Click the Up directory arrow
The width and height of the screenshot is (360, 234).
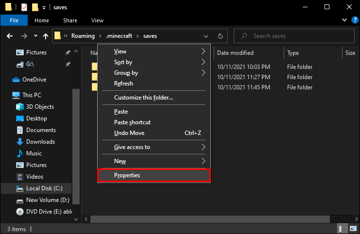point(46,36)
